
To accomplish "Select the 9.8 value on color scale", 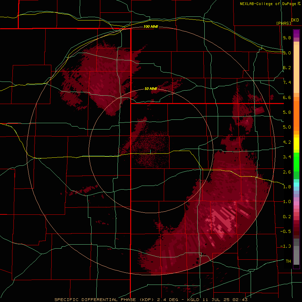I will pos(287,38).
